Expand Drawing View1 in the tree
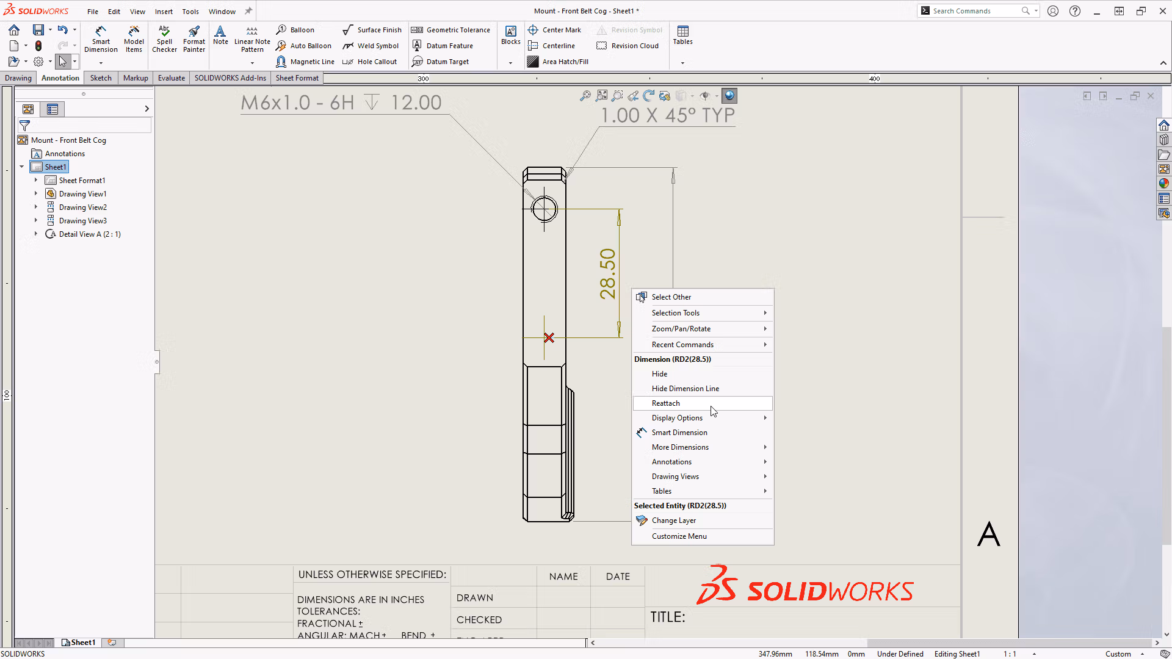This screenshot has height=659, width=1172. (x=36, y=194)
